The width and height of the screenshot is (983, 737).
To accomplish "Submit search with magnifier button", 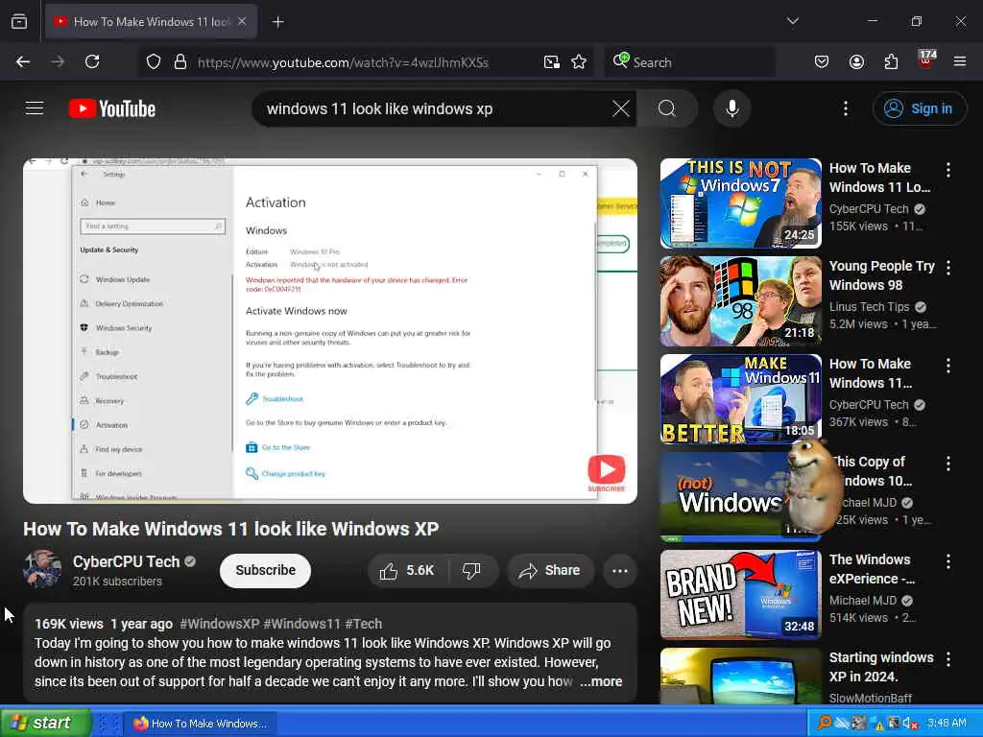I will [x=667, y=108].
